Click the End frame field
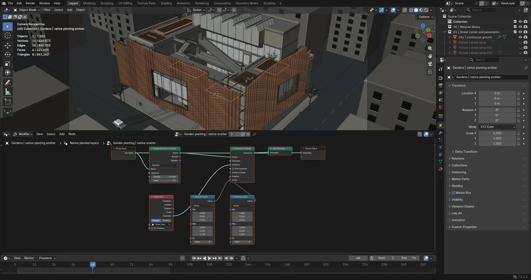 [x=408, y=258]
